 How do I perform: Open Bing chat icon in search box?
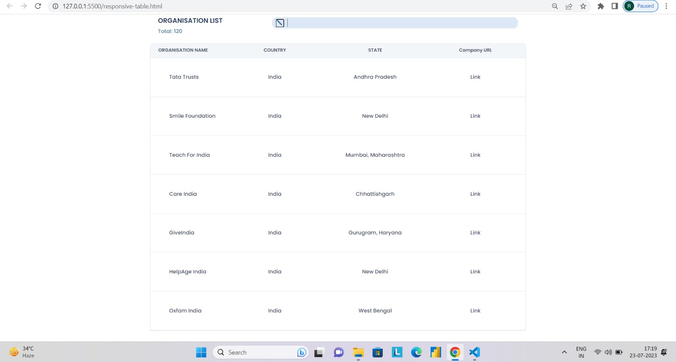point(302,352)
